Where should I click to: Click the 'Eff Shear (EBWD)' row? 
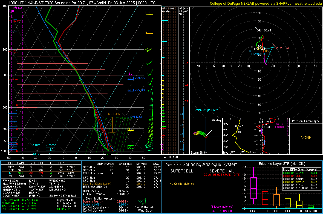pos(122,187)
